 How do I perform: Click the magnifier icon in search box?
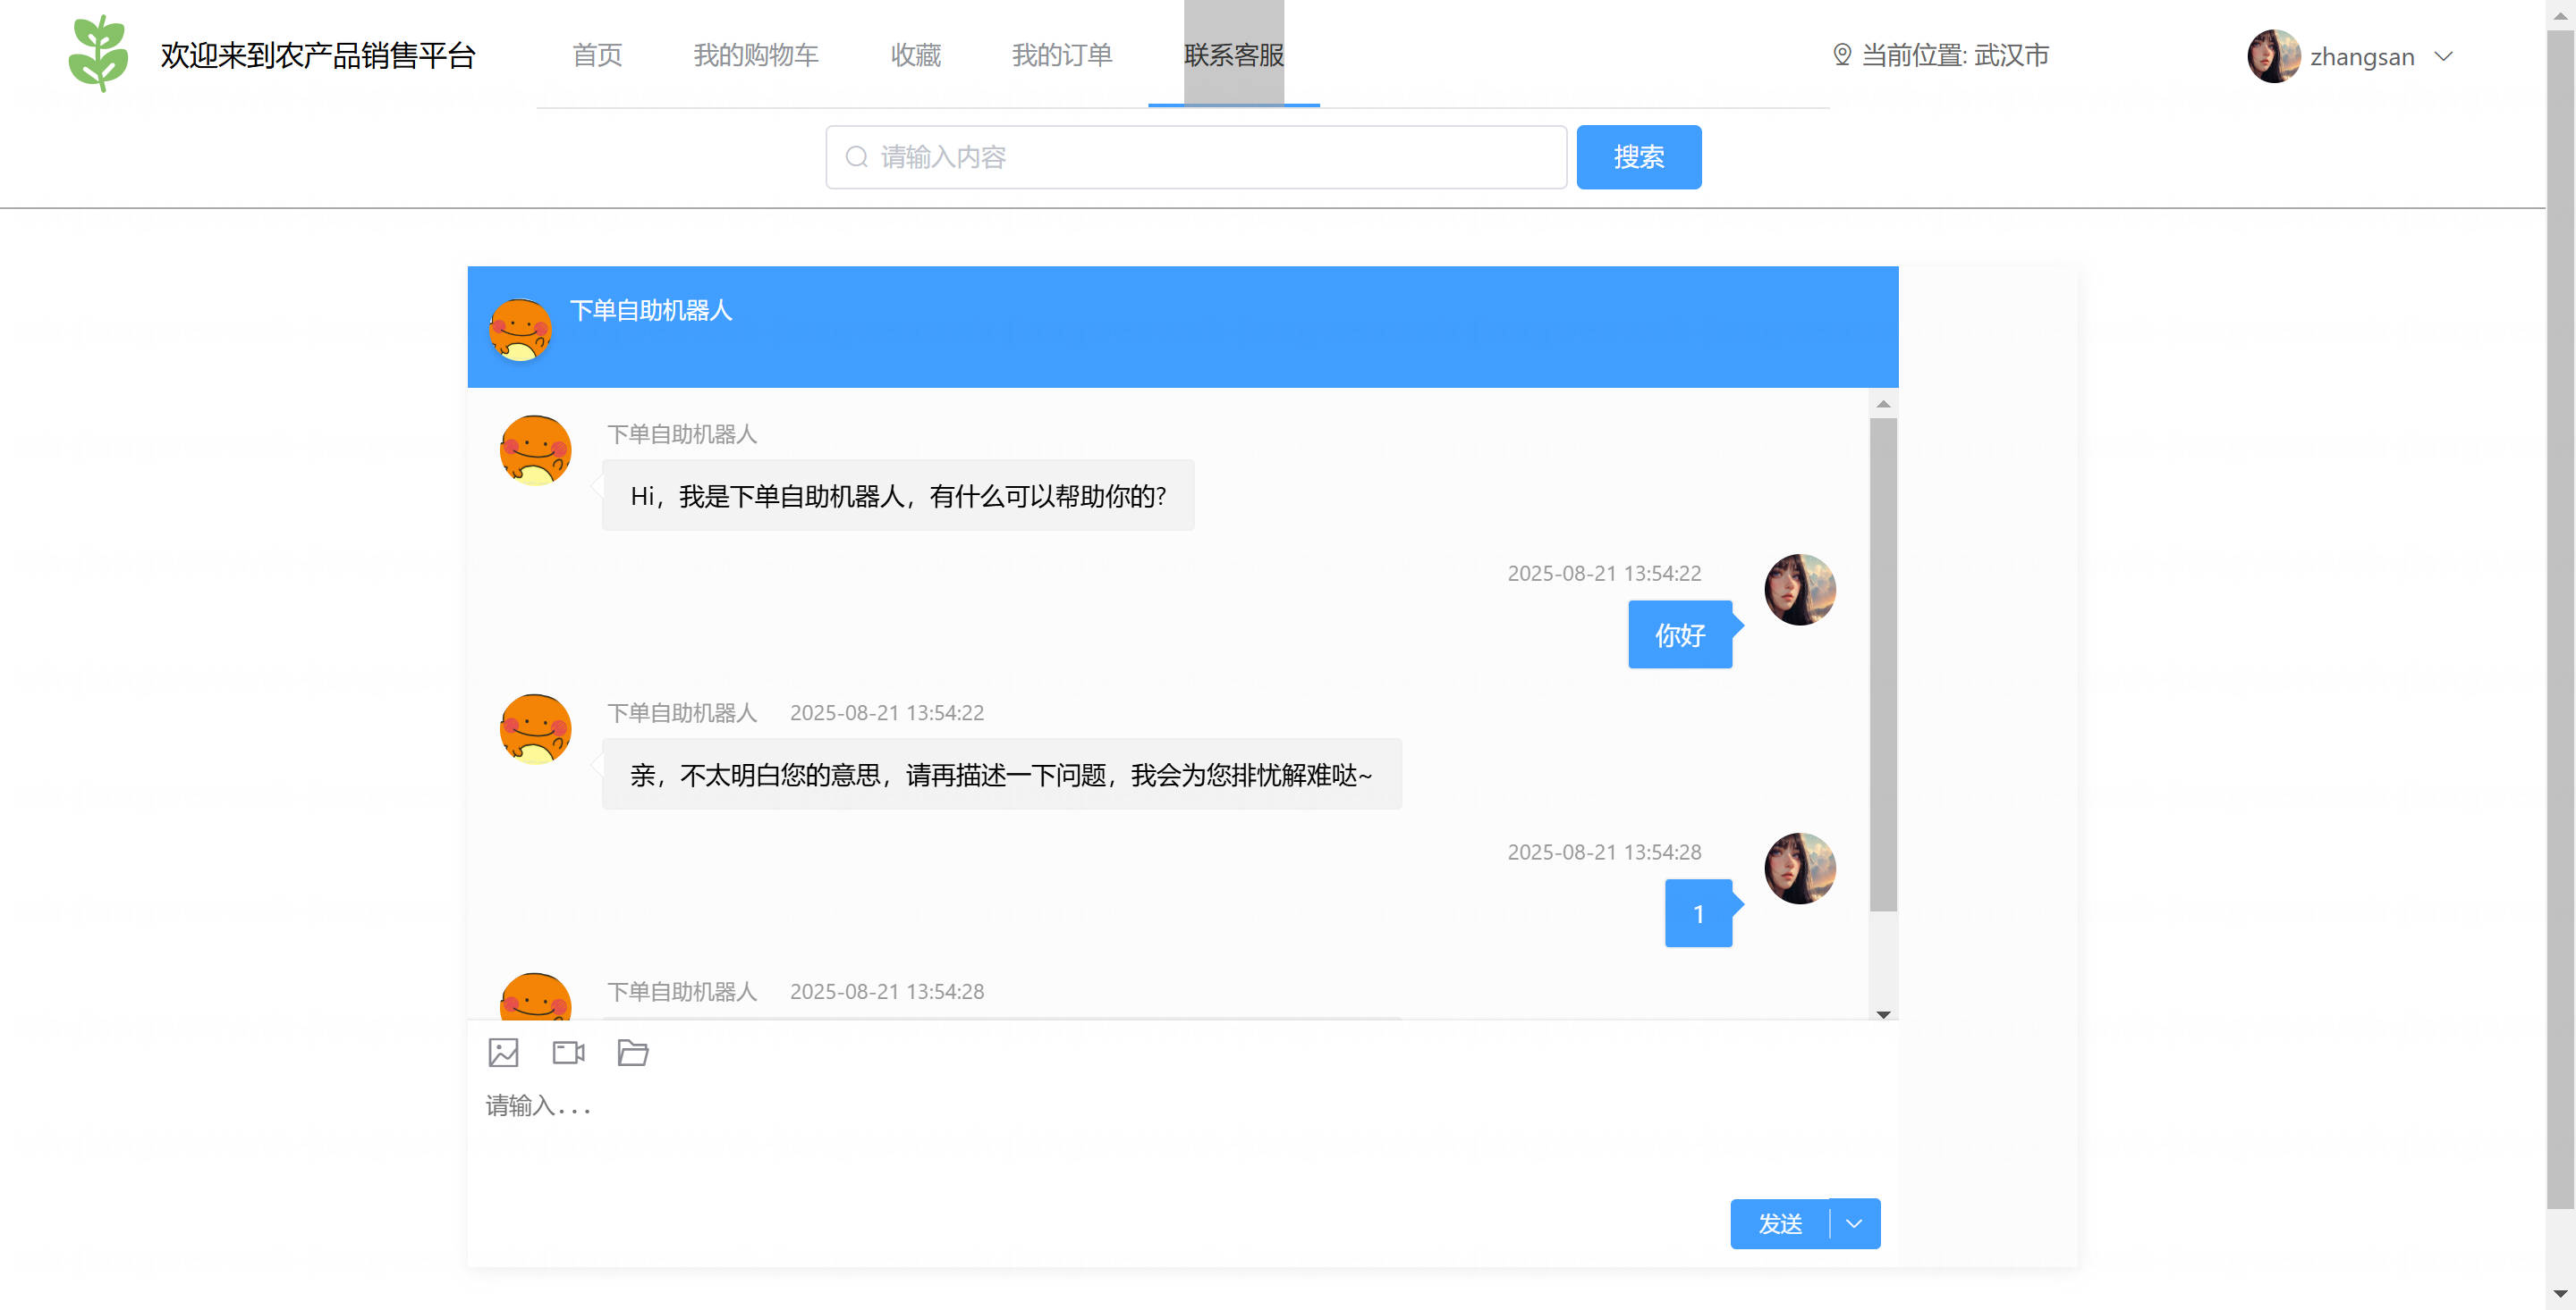click(x=856, y=157)
